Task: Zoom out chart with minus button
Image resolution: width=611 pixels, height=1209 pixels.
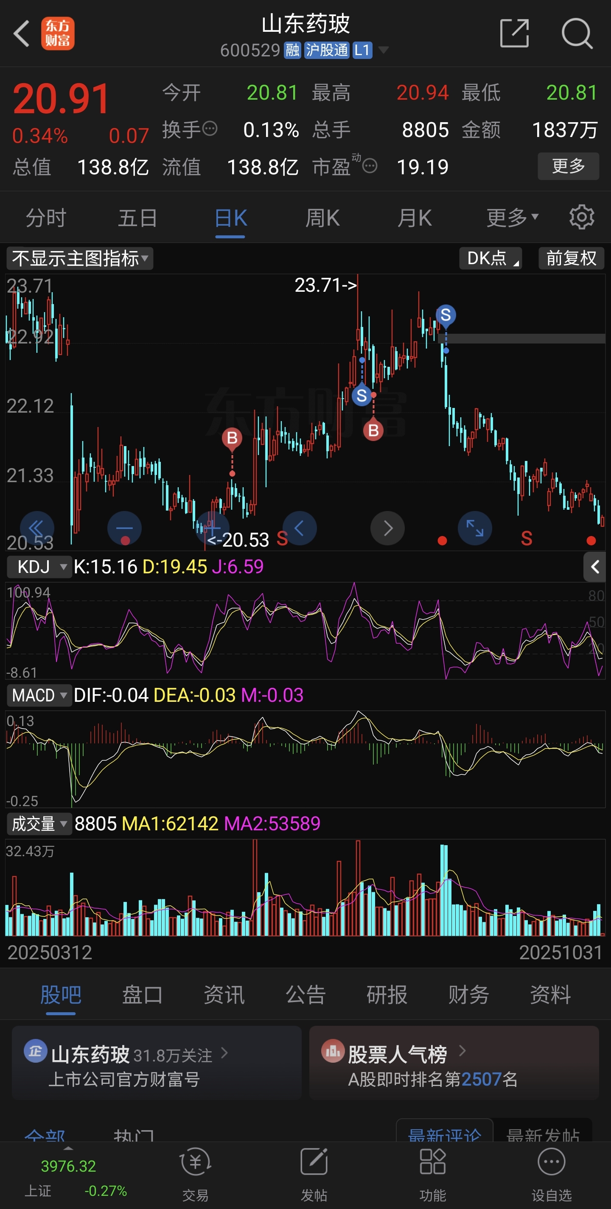Action: (x=124, y=528)
